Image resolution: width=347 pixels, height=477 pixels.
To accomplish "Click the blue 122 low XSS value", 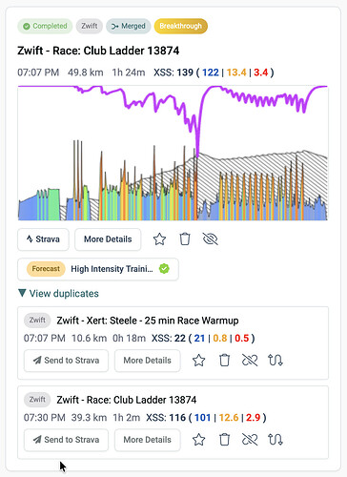I will [211, 73].
